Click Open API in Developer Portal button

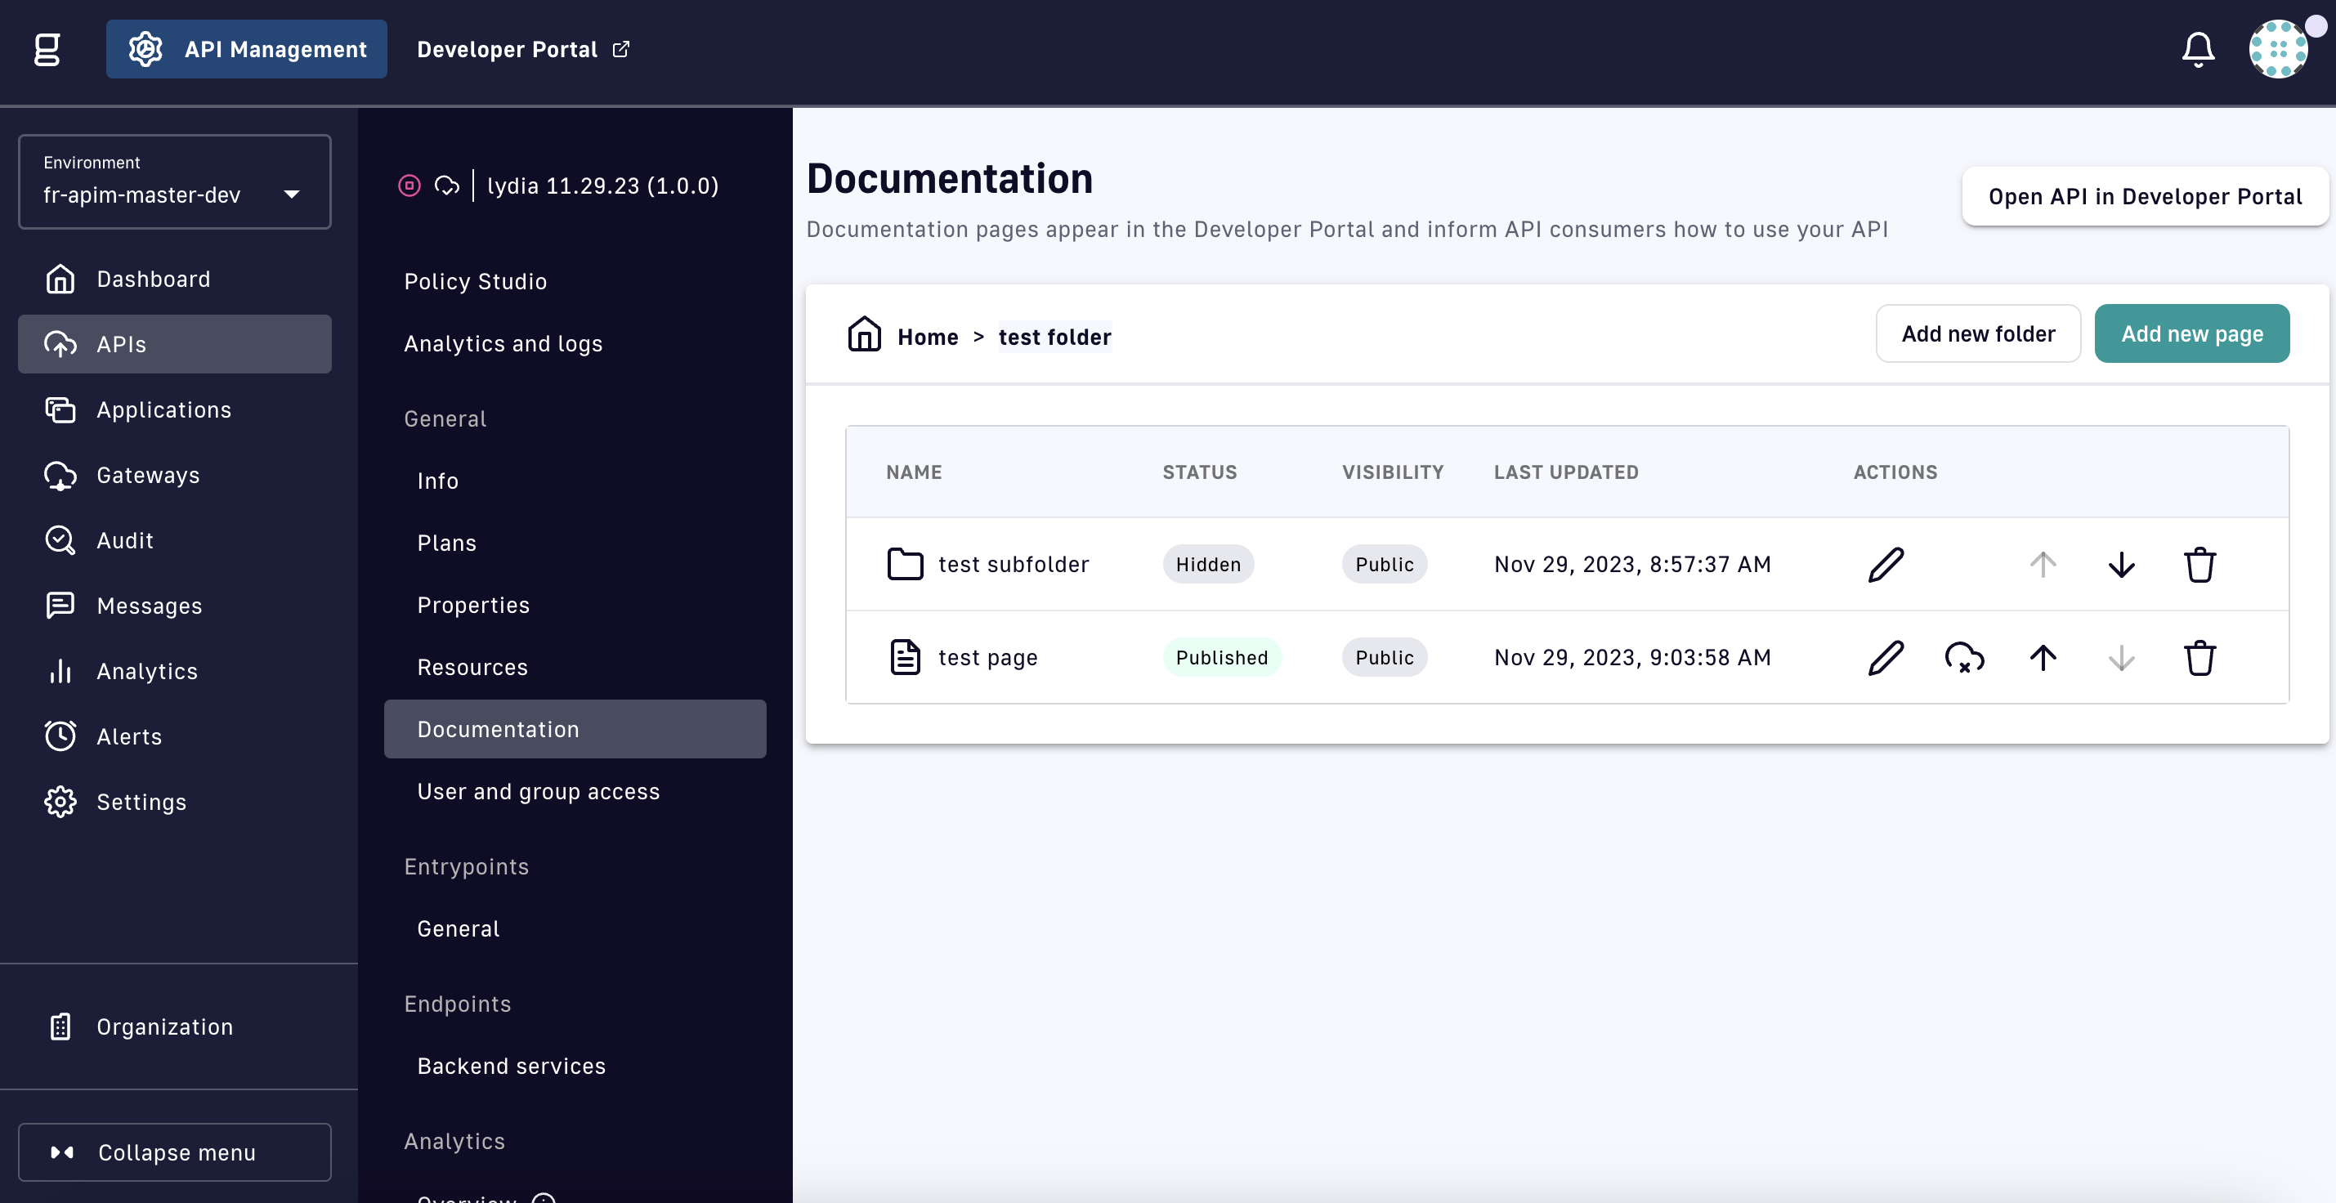tap(2144, 197)
